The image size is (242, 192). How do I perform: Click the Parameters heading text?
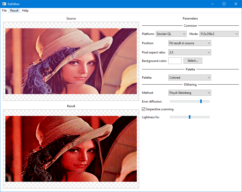[190, 19]
